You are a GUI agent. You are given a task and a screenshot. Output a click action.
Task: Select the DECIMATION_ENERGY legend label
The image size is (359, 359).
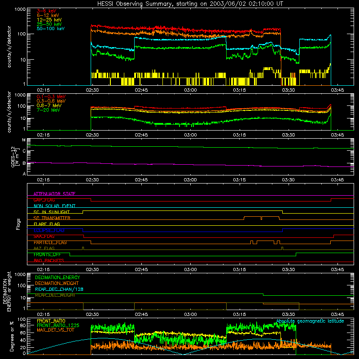pos(57,277)
